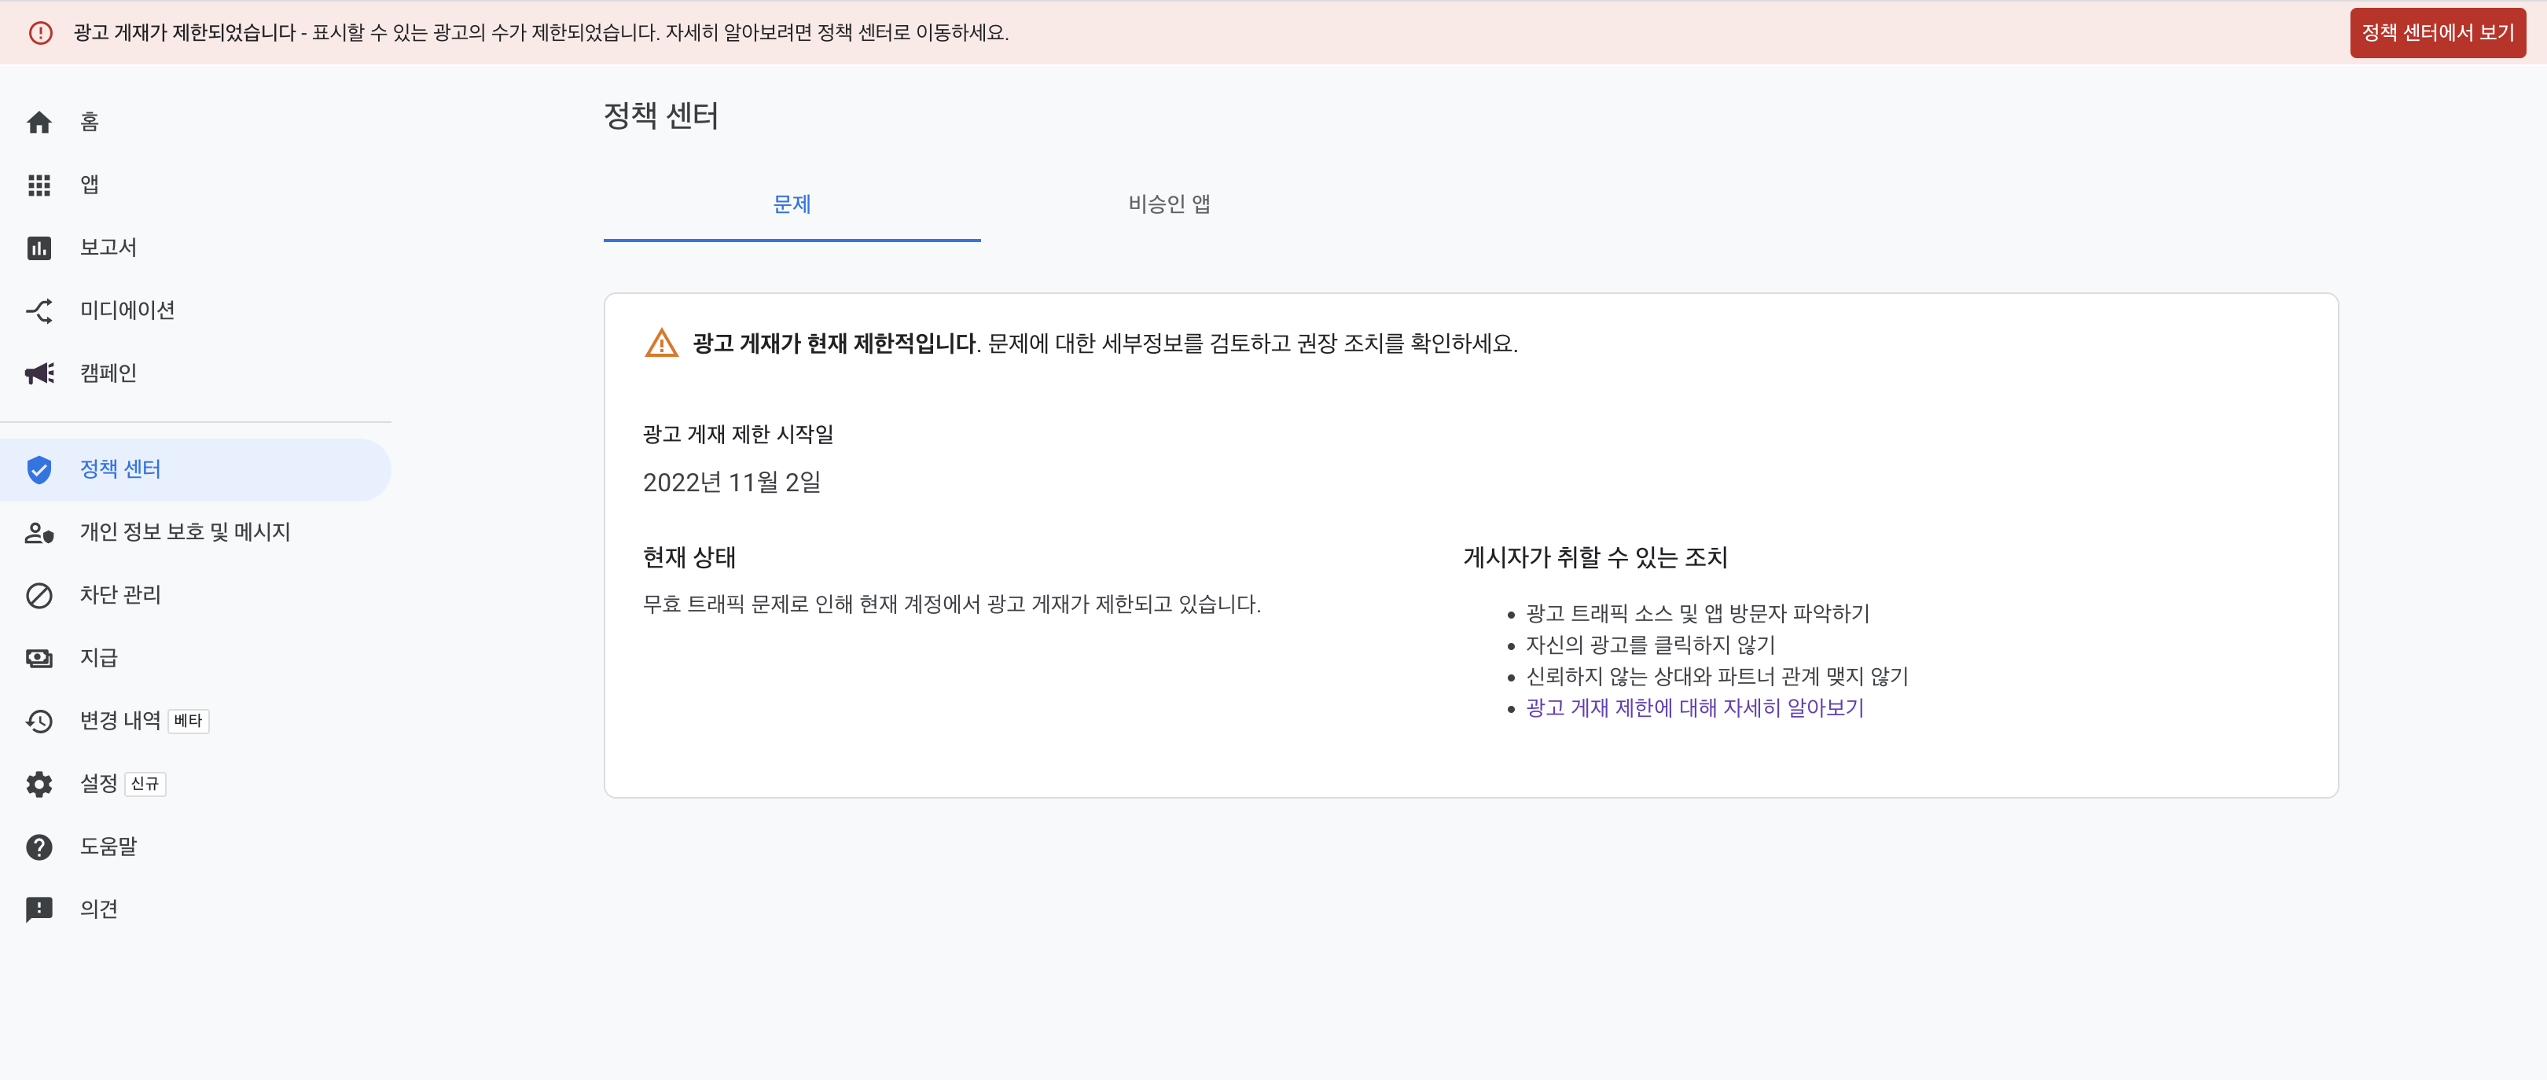
Task: Open the Apps grid icon
Action: pos(39,185)
